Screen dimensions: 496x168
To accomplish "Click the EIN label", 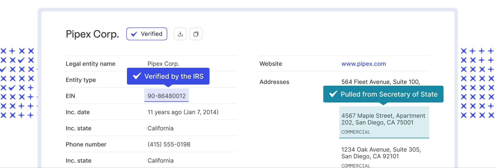I will tap(70, 96).
